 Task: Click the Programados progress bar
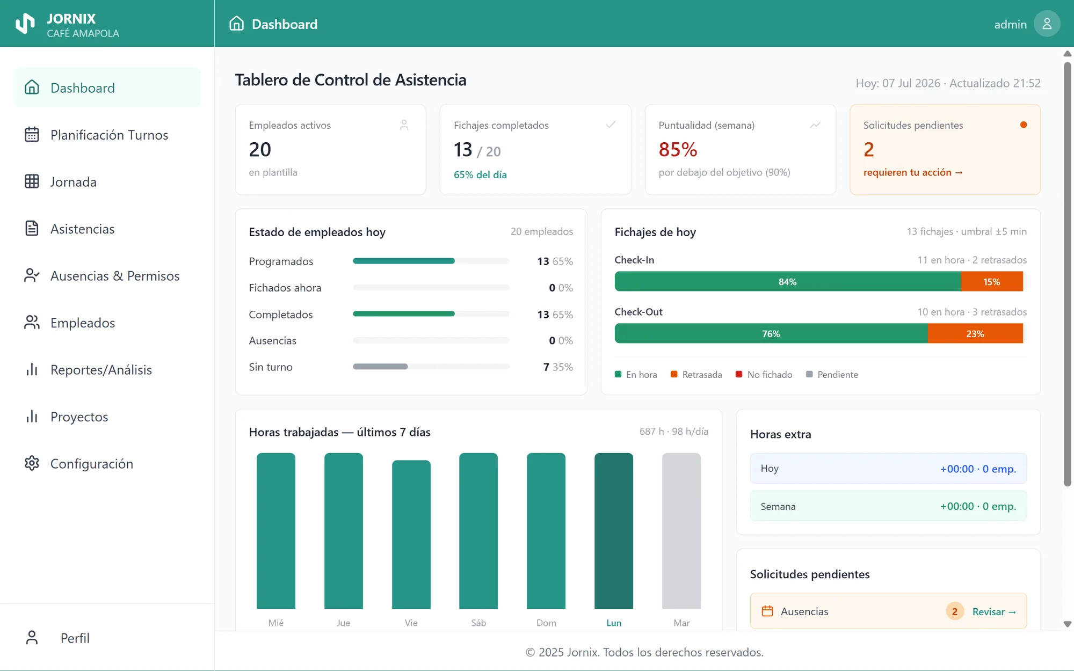(x=431, y=261)
